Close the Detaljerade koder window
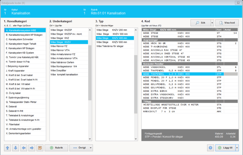This screenshot has width=243, height=155. [x=238, y=3]
